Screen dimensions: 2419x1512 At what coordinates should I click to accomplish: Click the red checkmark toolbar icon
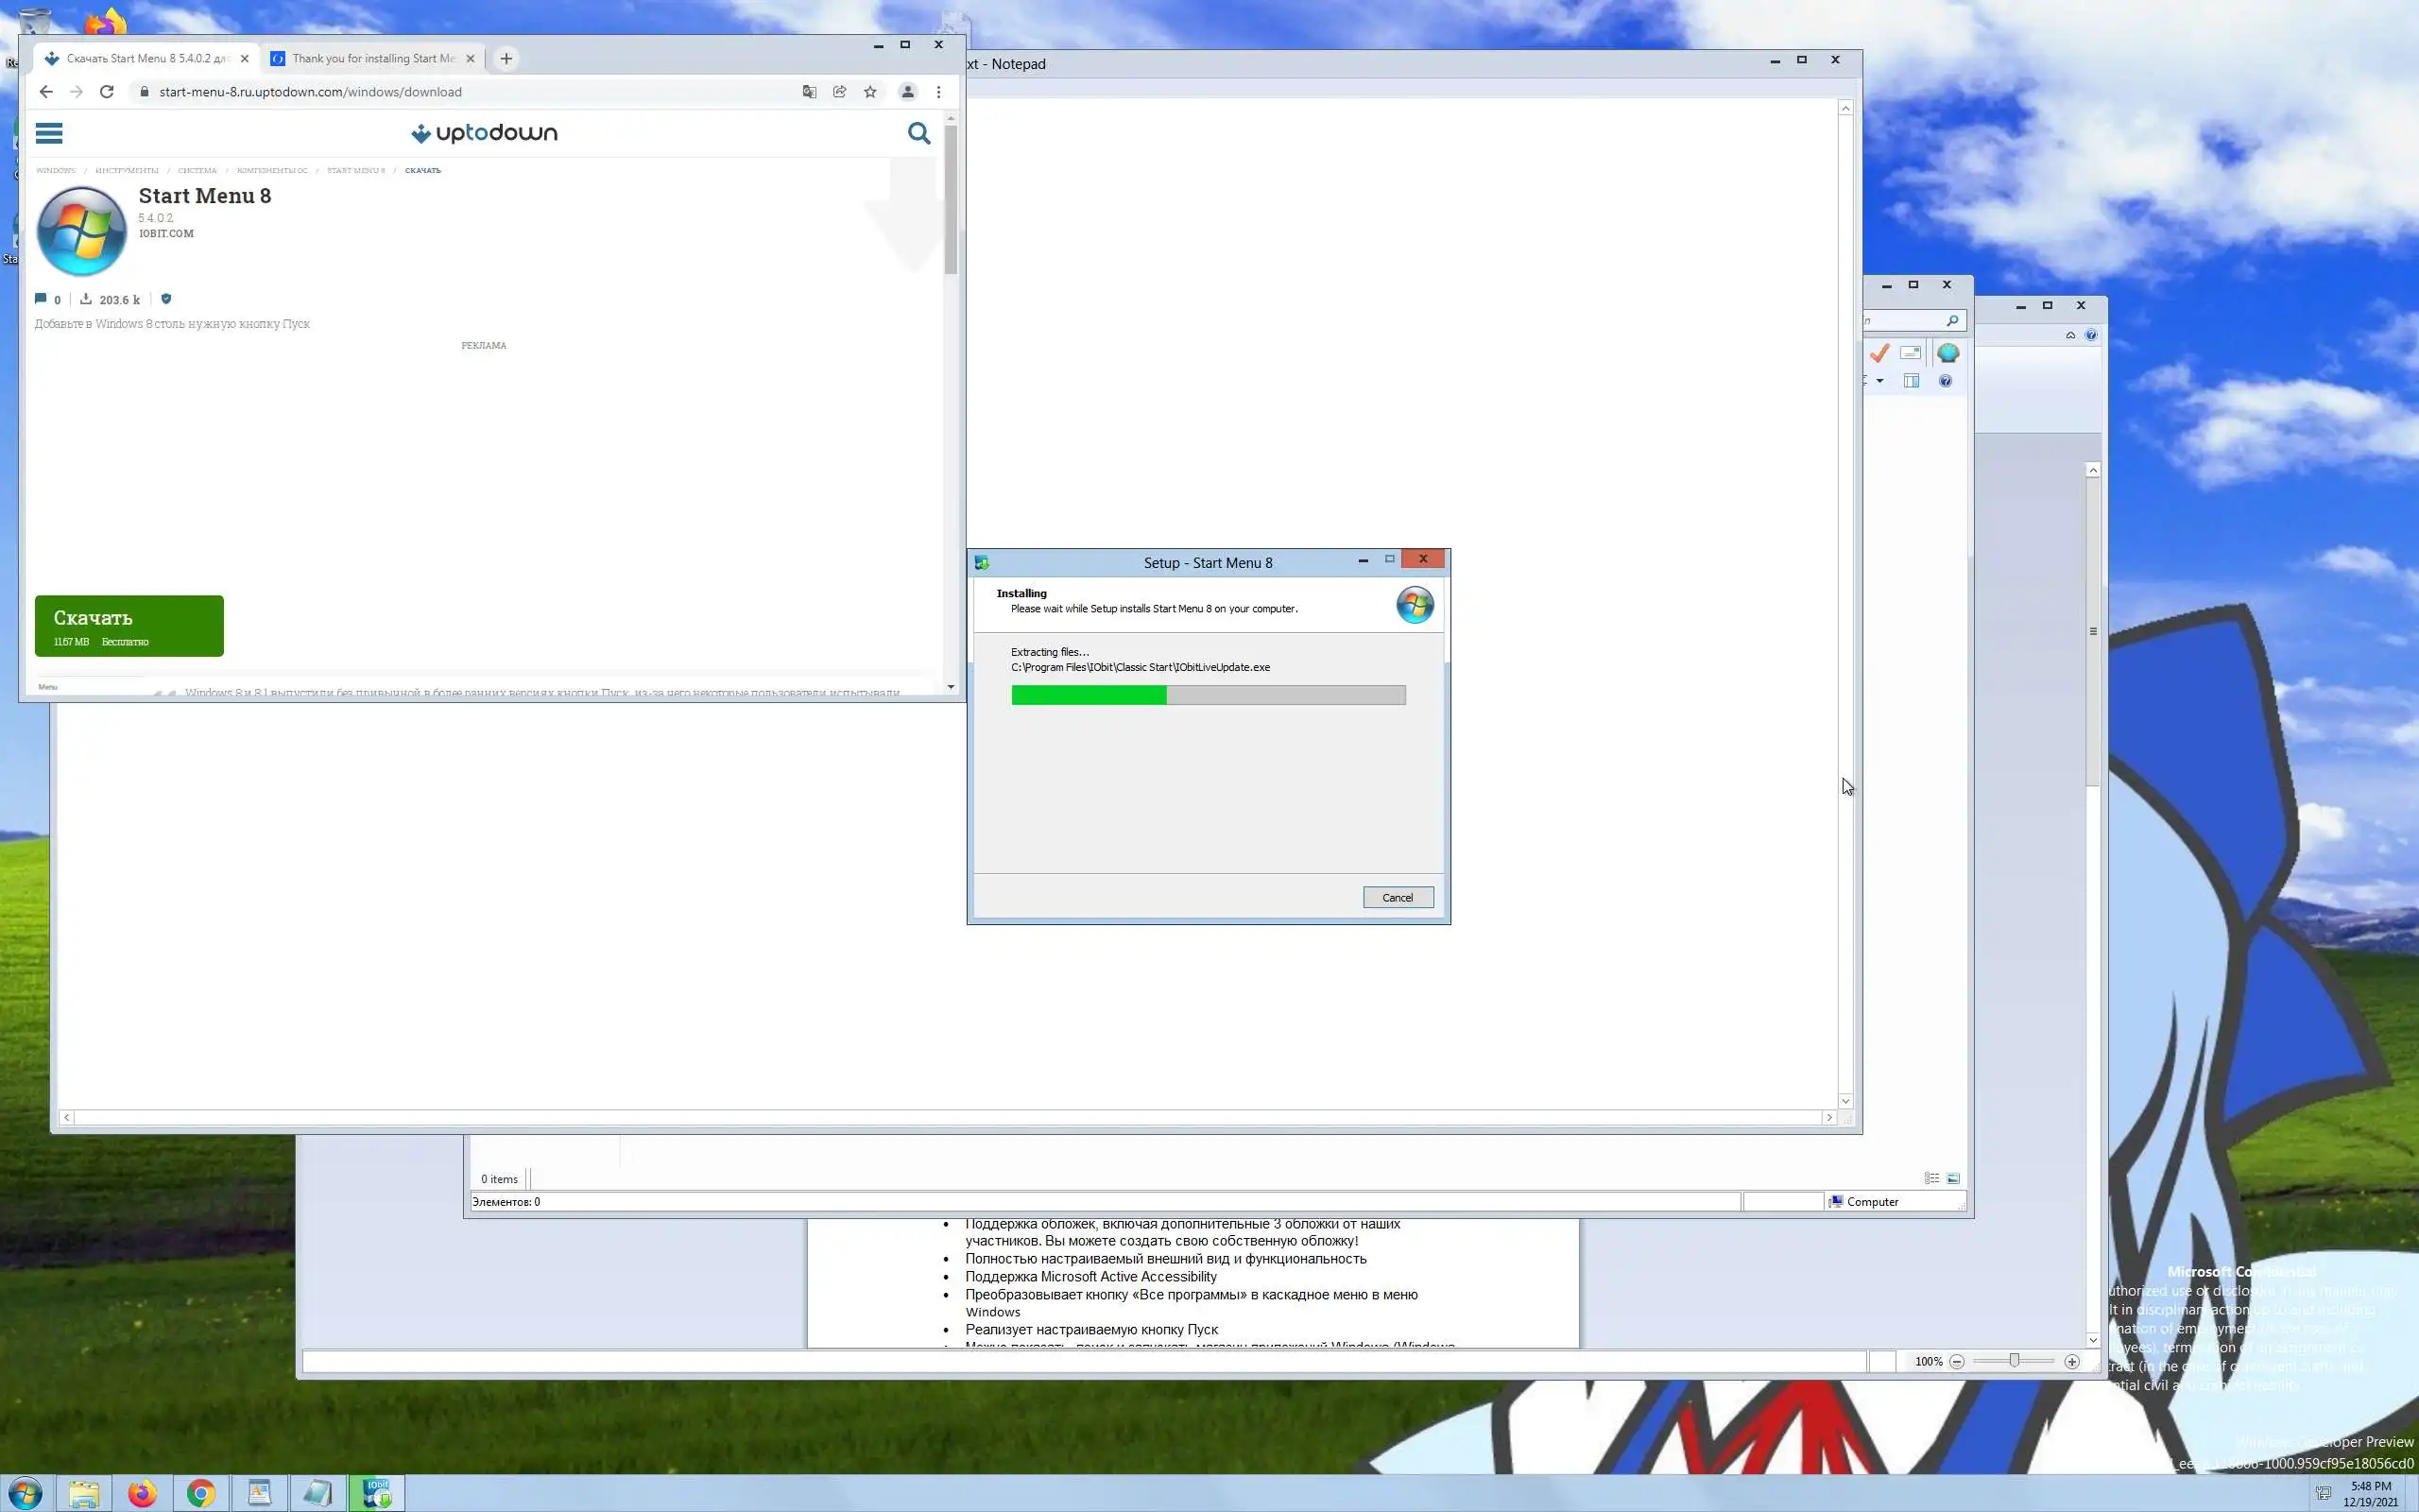tap(1879, 353)
